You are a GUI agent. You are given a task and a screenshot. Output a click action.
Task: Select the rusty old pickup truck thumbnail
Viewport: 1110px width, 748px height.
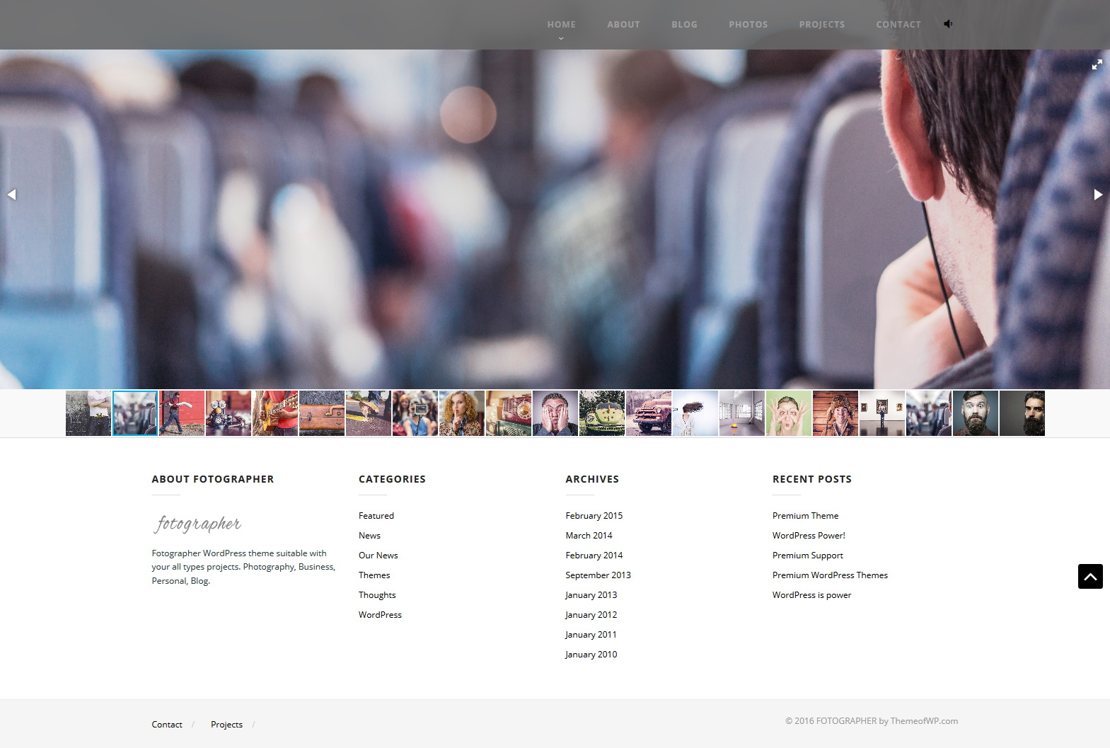pyautogui.click(x=649, y=413)
